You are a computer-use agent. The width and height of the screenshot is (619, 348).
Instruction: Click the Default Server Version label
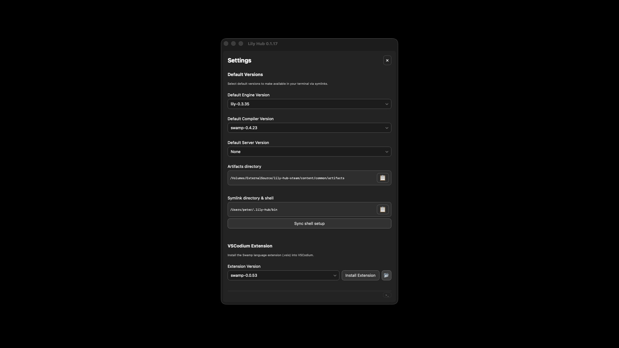click(x=248, y=143)
